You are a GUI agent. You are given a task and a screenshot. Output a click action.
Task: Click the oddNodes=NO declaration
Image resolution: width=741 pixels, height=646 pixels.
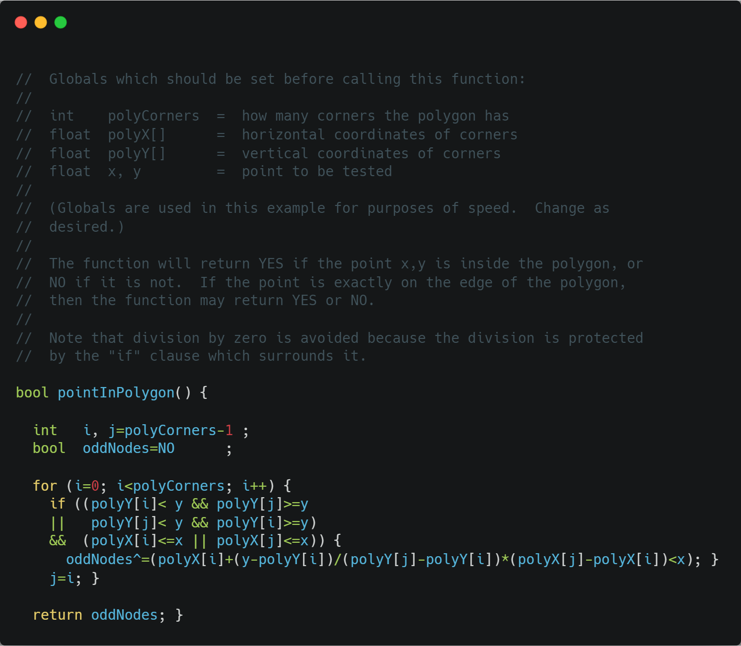click(x=129, y=449)
